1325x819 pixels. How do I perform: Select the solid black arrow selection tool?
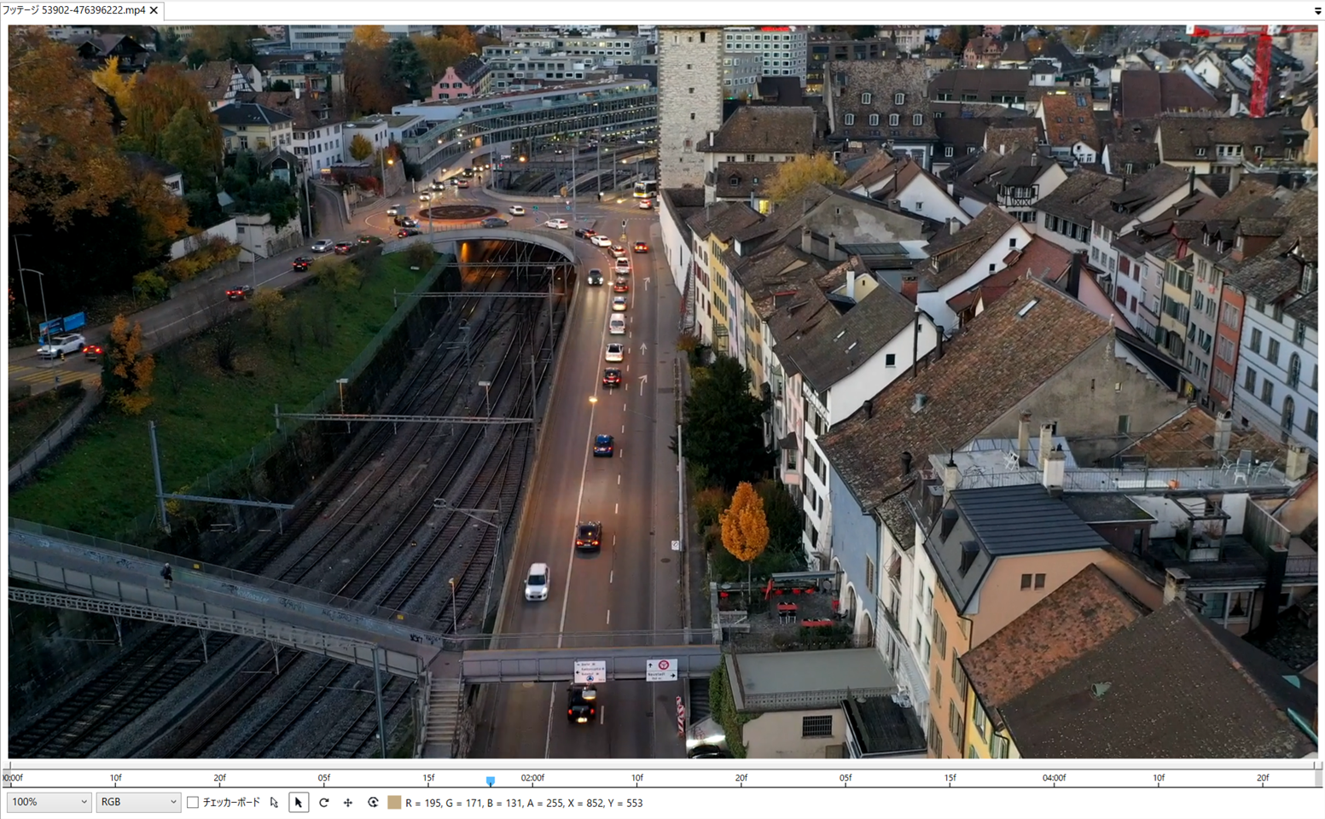tap(299, 803)
